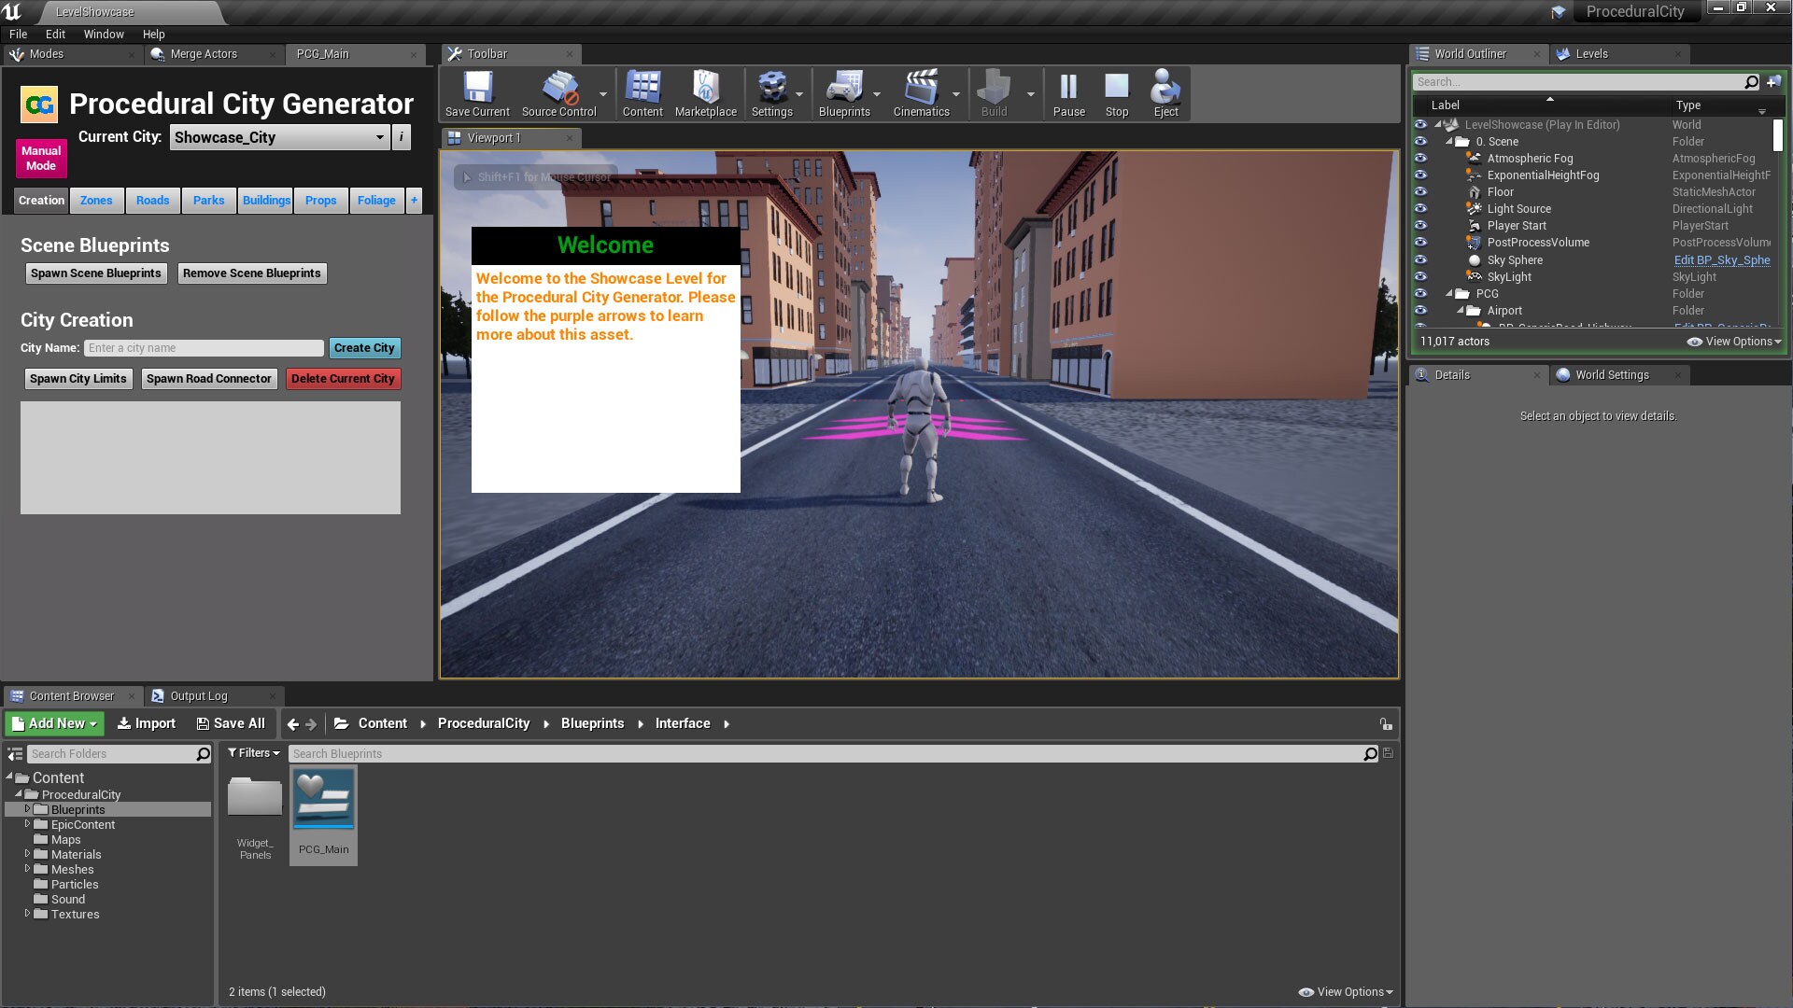Screen dimensions: 1793x1008
Task: Click the tutorial icon beside the ProceduralCity title
Action: pyautogui.click(x=1558, y=12)
